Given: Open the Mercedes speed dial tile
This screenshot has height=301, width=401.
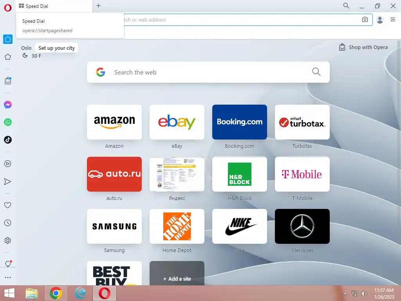Looking at the screenshot, I should 302,226.
